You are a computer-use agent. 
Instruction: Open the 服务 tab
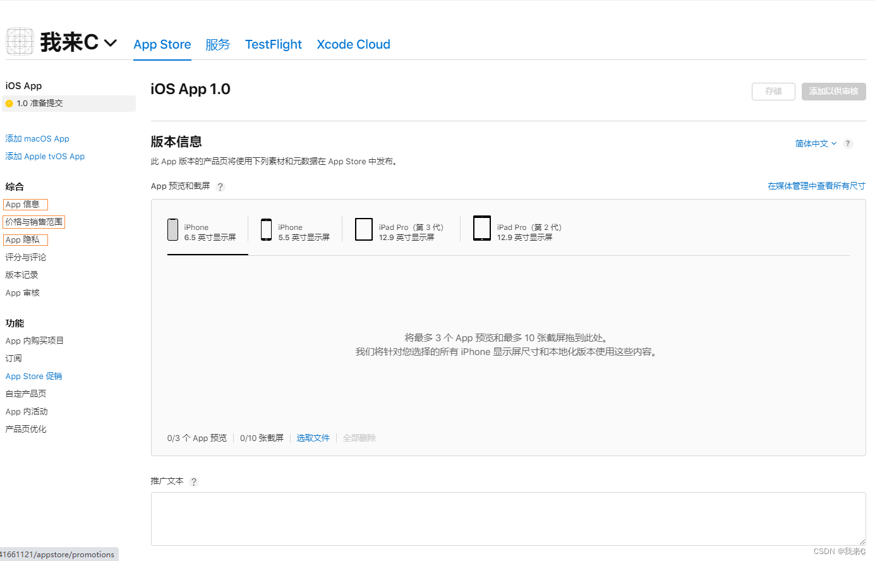(x=218, y=44)
